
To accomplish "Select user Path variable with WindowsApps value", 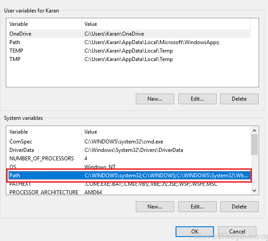I will pos(130,42).
